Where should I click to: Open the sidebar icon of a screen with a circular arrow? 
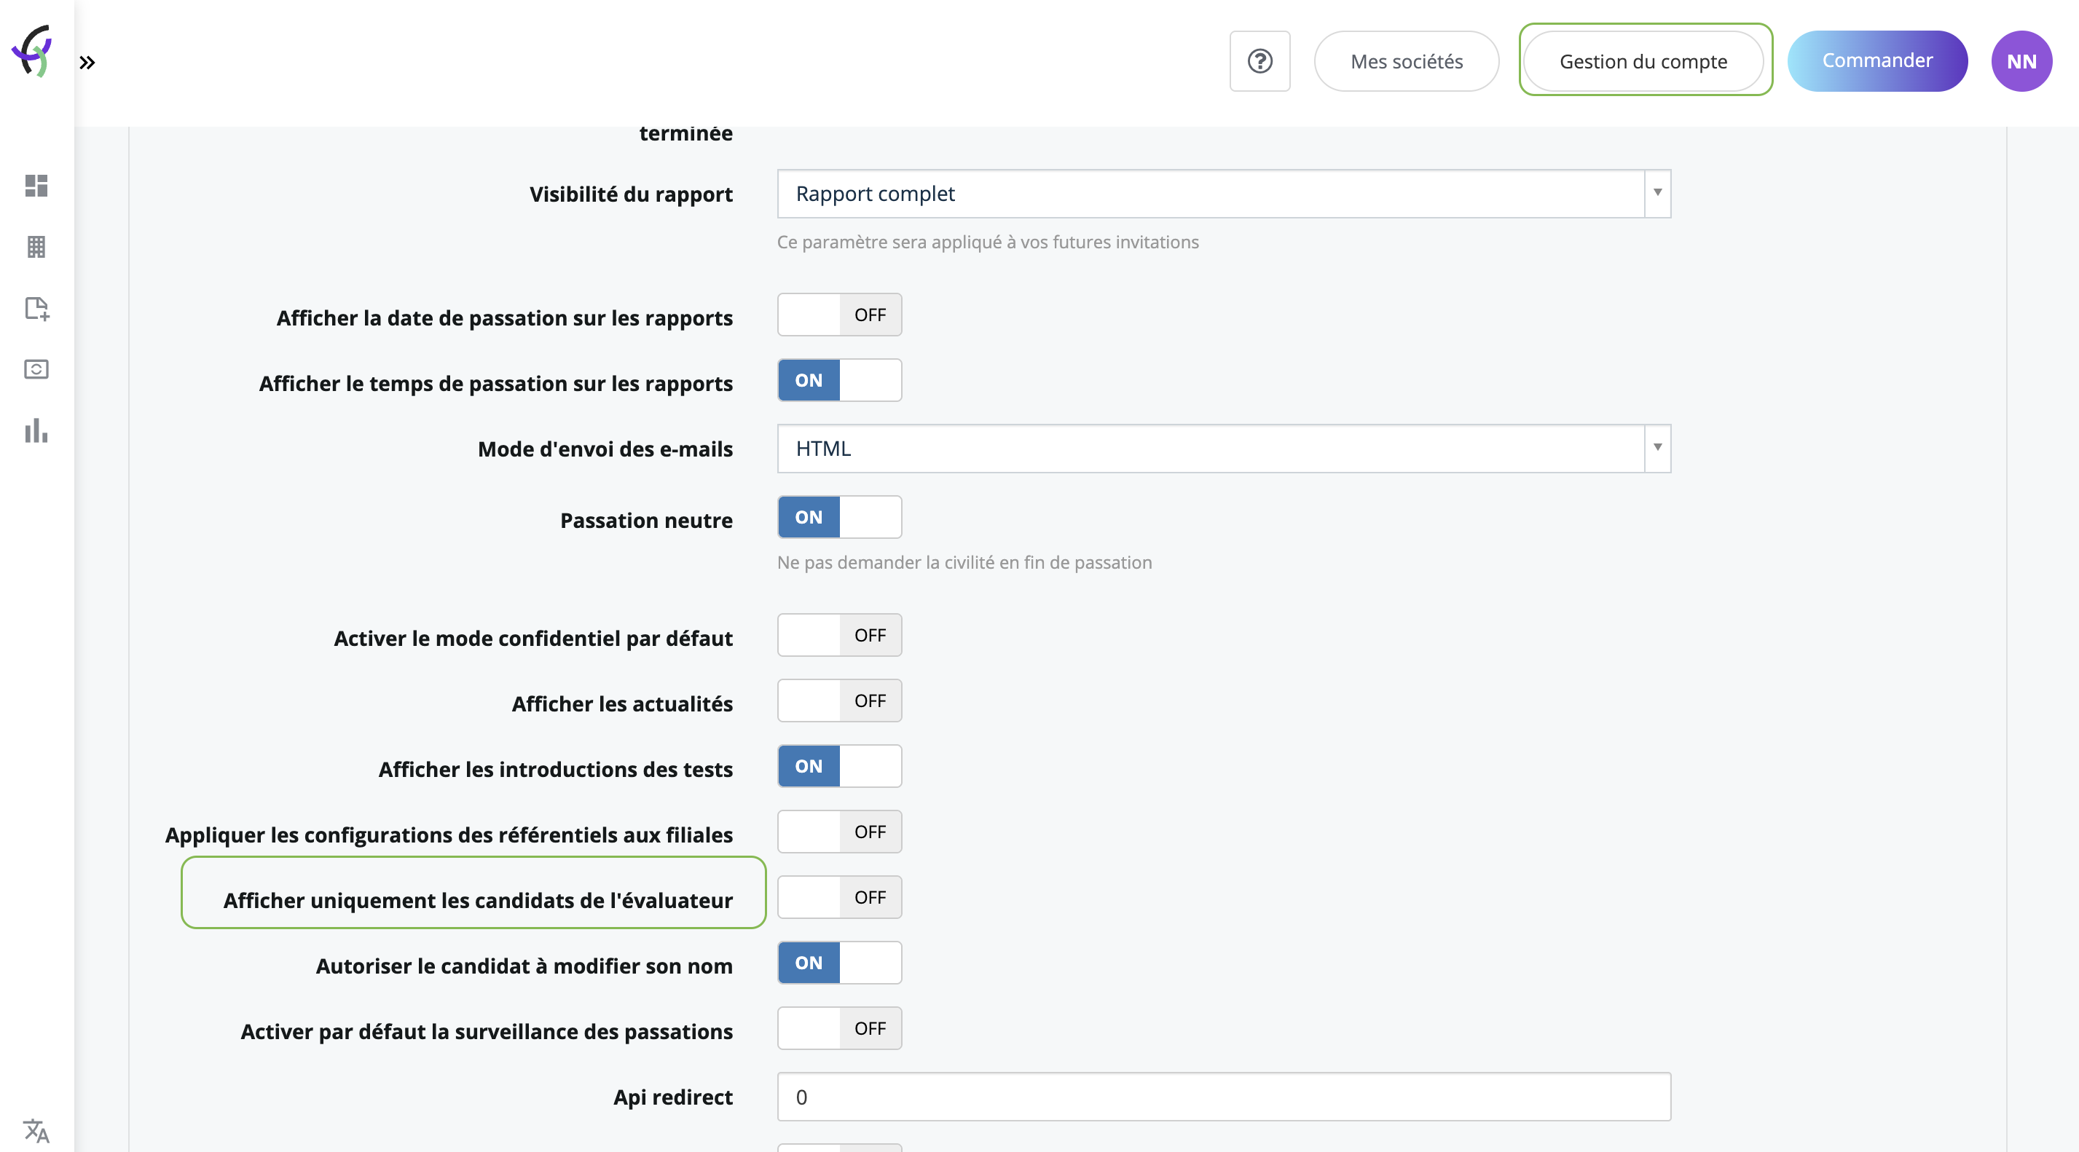(x=36, y=369)
